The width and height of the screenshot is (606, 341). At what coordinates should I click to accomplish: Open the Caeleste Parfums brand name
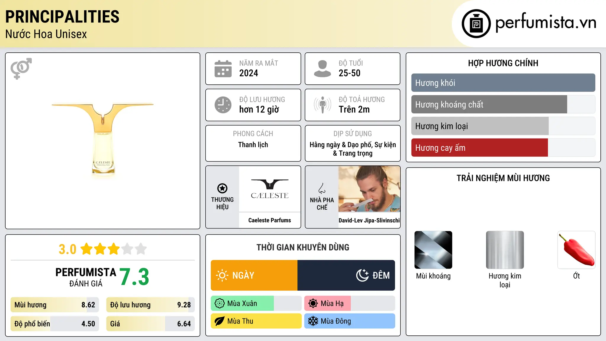click(x=270, y=220)
